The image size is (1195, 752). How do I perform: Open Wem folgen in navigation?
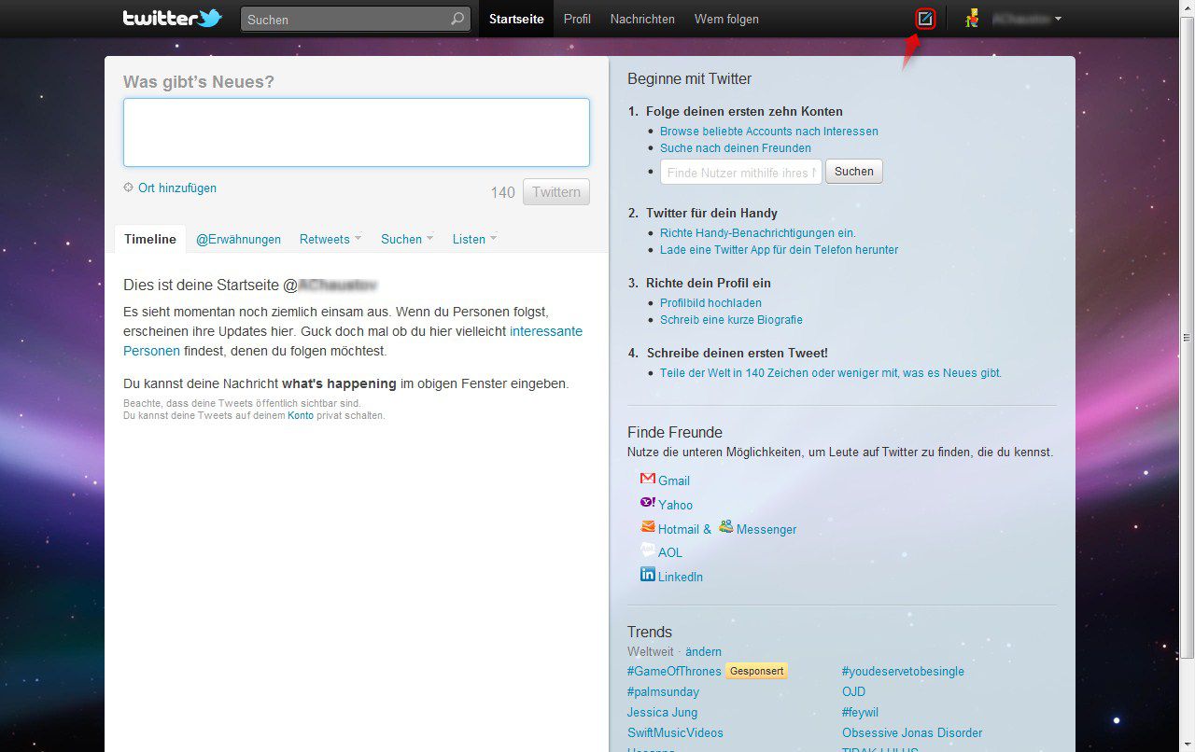(x=726, y=19)
